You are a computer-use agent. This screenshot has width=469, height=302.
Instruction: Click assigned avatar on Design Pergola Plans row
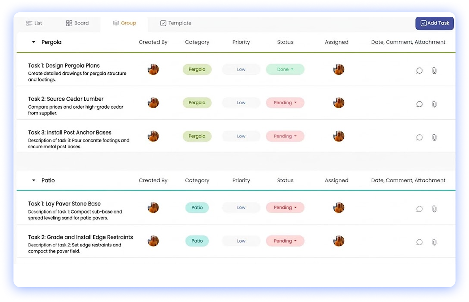pyautogui.click(x=339, y=69)
